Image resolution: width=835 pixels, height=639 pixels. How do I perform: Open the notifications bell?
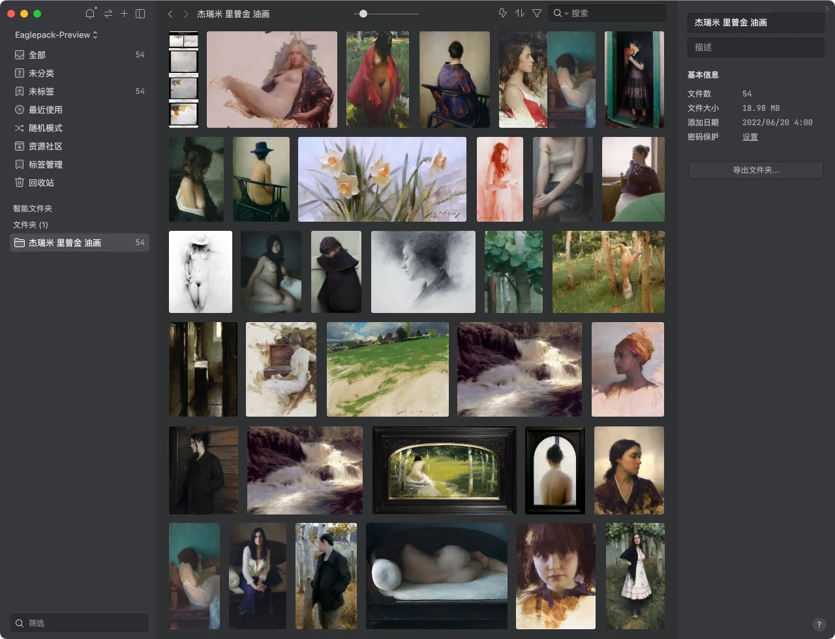[x=90, y=14]
